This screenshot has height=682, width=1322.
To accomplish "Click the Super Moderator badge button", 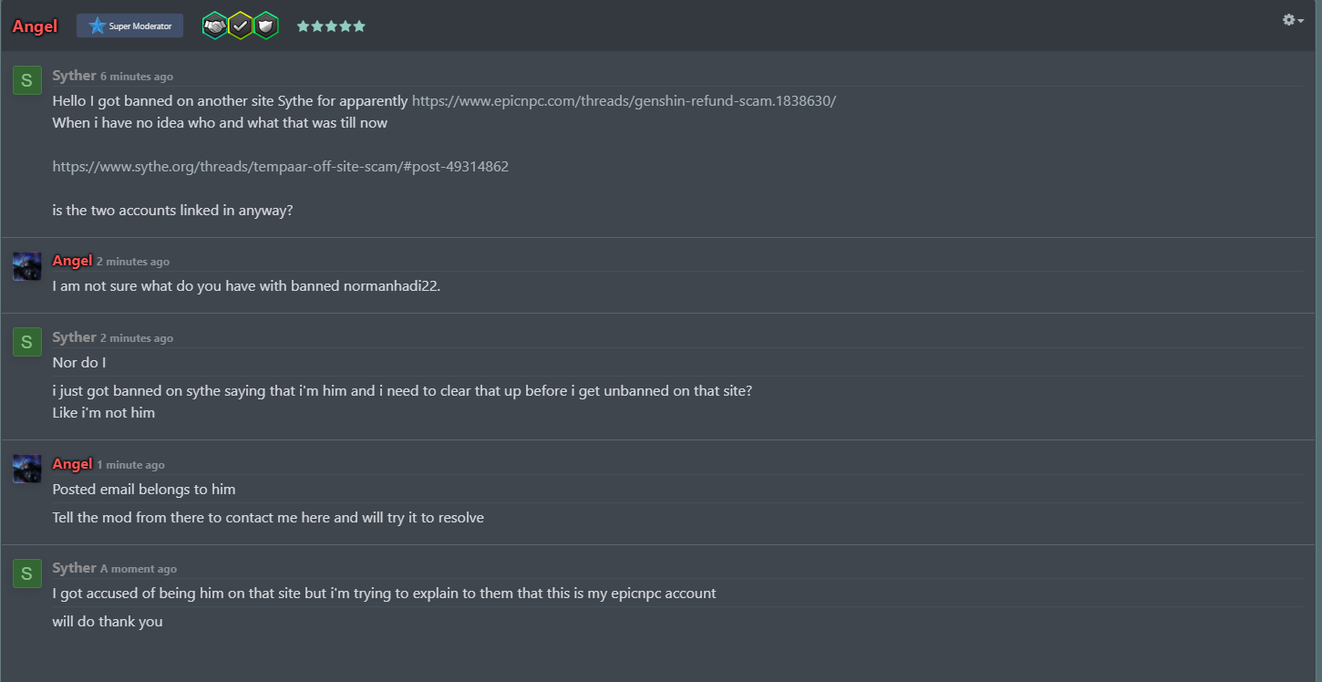I will point(130,26).
